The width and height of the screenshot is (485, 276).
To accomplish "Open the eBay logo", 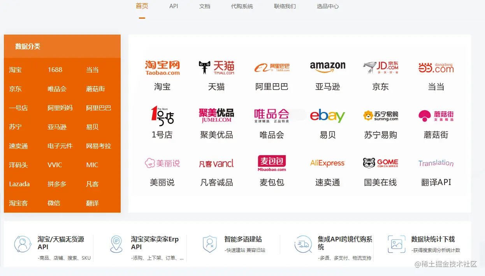I will tap(327, 116).
